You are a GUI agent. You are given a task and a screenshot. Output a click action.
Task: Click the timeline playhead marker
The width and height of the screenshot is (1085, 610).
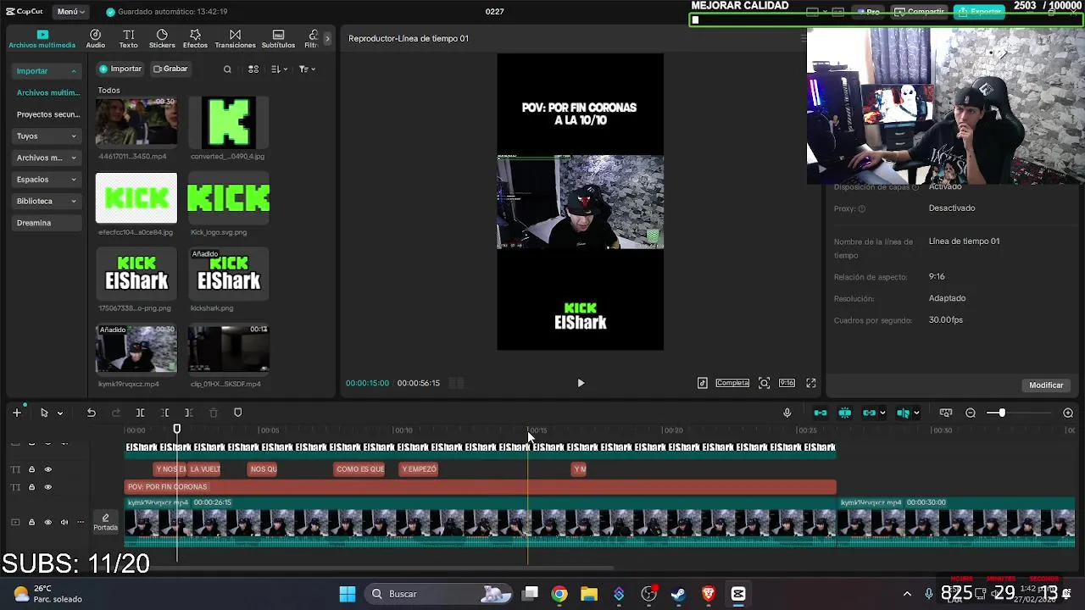click(177, 430)
